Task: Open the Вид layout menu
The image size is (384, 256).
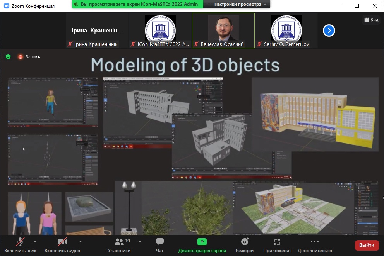Action: pyautogui.click(x=370, y=20)
